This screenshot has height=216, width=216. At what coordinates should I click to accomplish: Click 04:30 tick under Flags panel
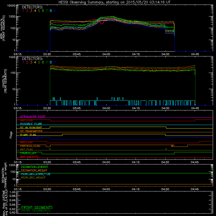165,162
